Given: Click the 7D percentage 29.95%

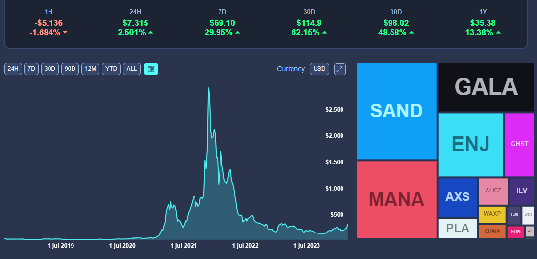Looking at the screenshot, I should pyautogui.click(x=219, y=33).
